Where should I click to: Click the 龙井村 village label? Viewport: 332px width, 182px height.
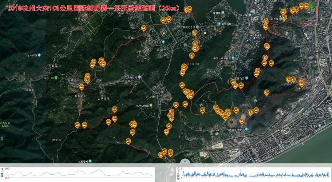pos(30,90)
